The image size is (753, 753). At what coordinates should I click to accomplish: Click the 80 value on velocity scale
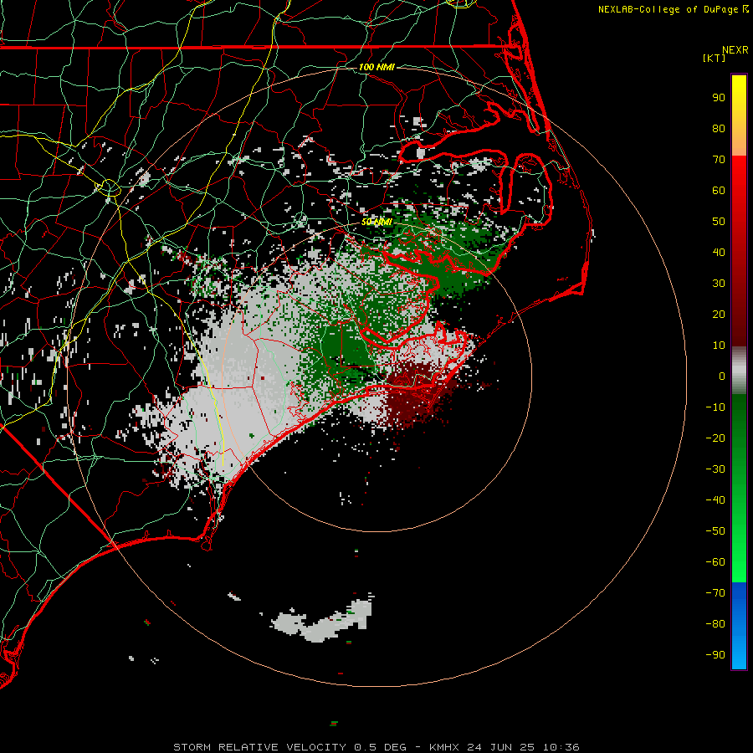tap(719, 128)
